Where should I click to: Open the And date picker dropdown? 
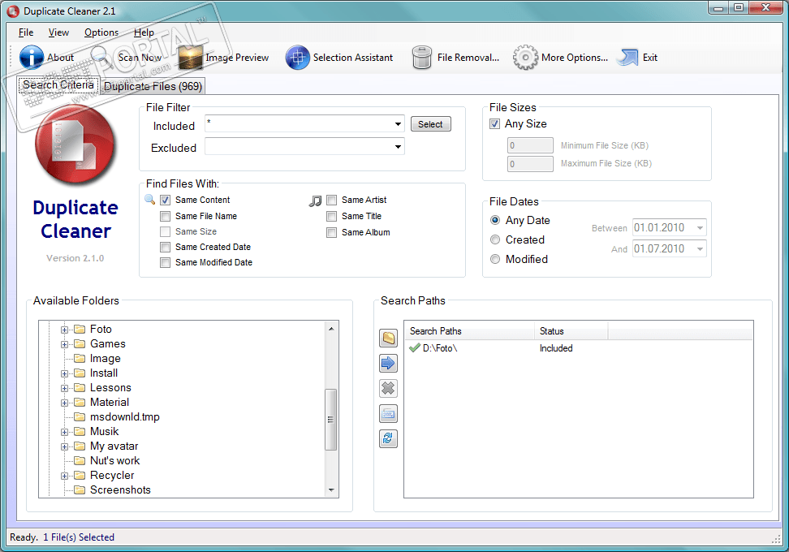point(700,248)
